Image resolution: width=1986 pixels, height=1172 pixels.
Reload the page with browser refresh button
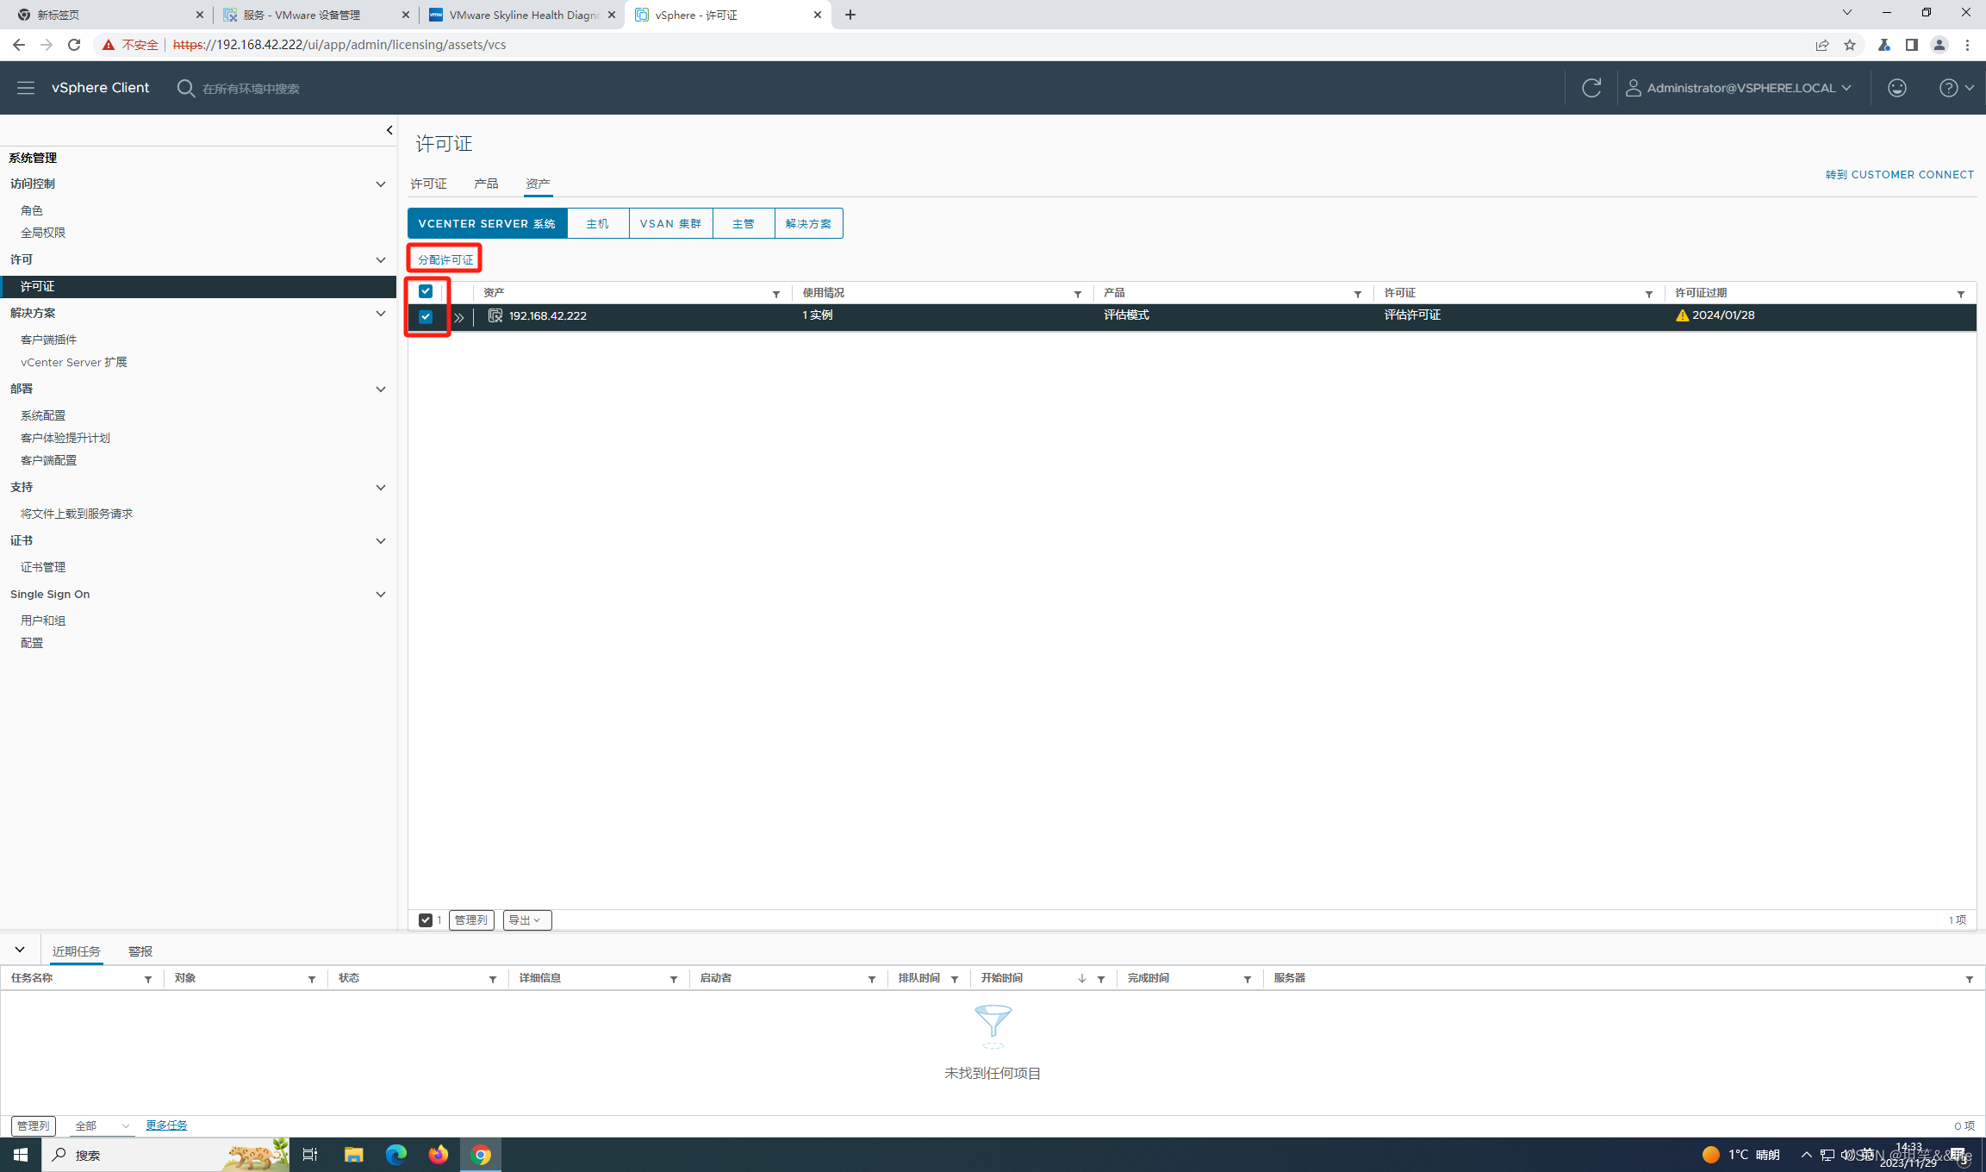point(74,45)
